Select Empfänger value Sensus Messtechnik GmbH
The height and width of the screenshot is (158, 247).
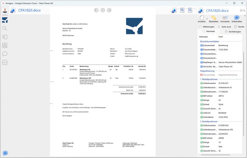coord(230,62)
